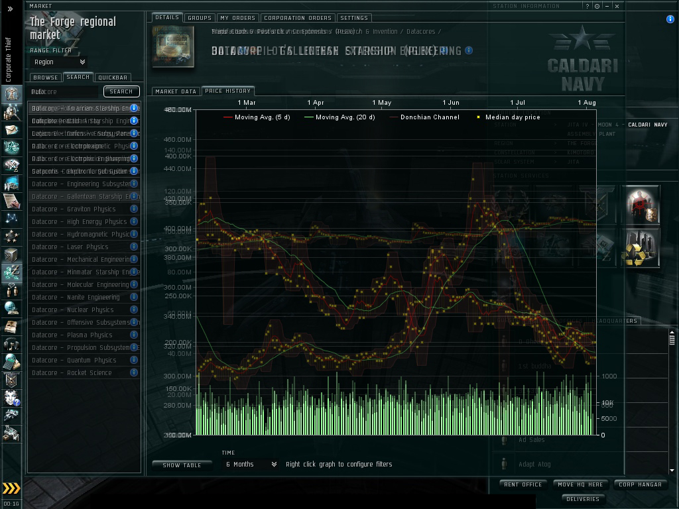679x509 pixels.
Task: Open the Channels chat people icon
Action: (x=11, y=290)
